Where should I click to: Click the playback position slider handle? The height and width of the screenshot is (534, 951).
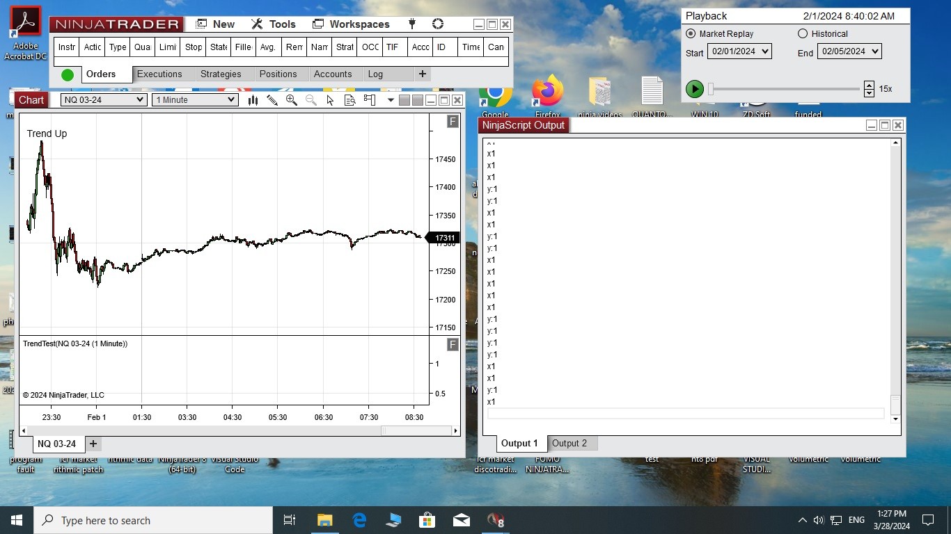coord(711,89)
